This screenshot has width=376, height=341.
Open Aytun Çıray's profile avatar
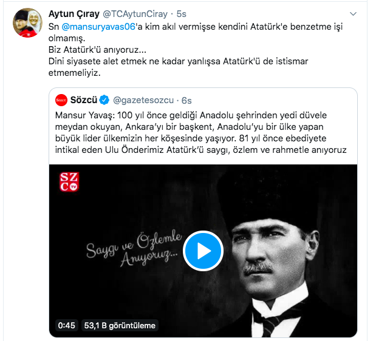(27, 23)
